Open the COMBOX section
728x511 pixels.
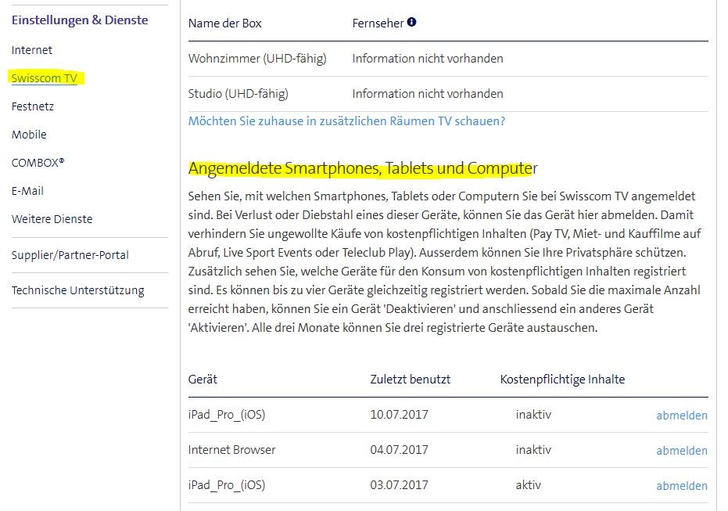click(37, 162)
